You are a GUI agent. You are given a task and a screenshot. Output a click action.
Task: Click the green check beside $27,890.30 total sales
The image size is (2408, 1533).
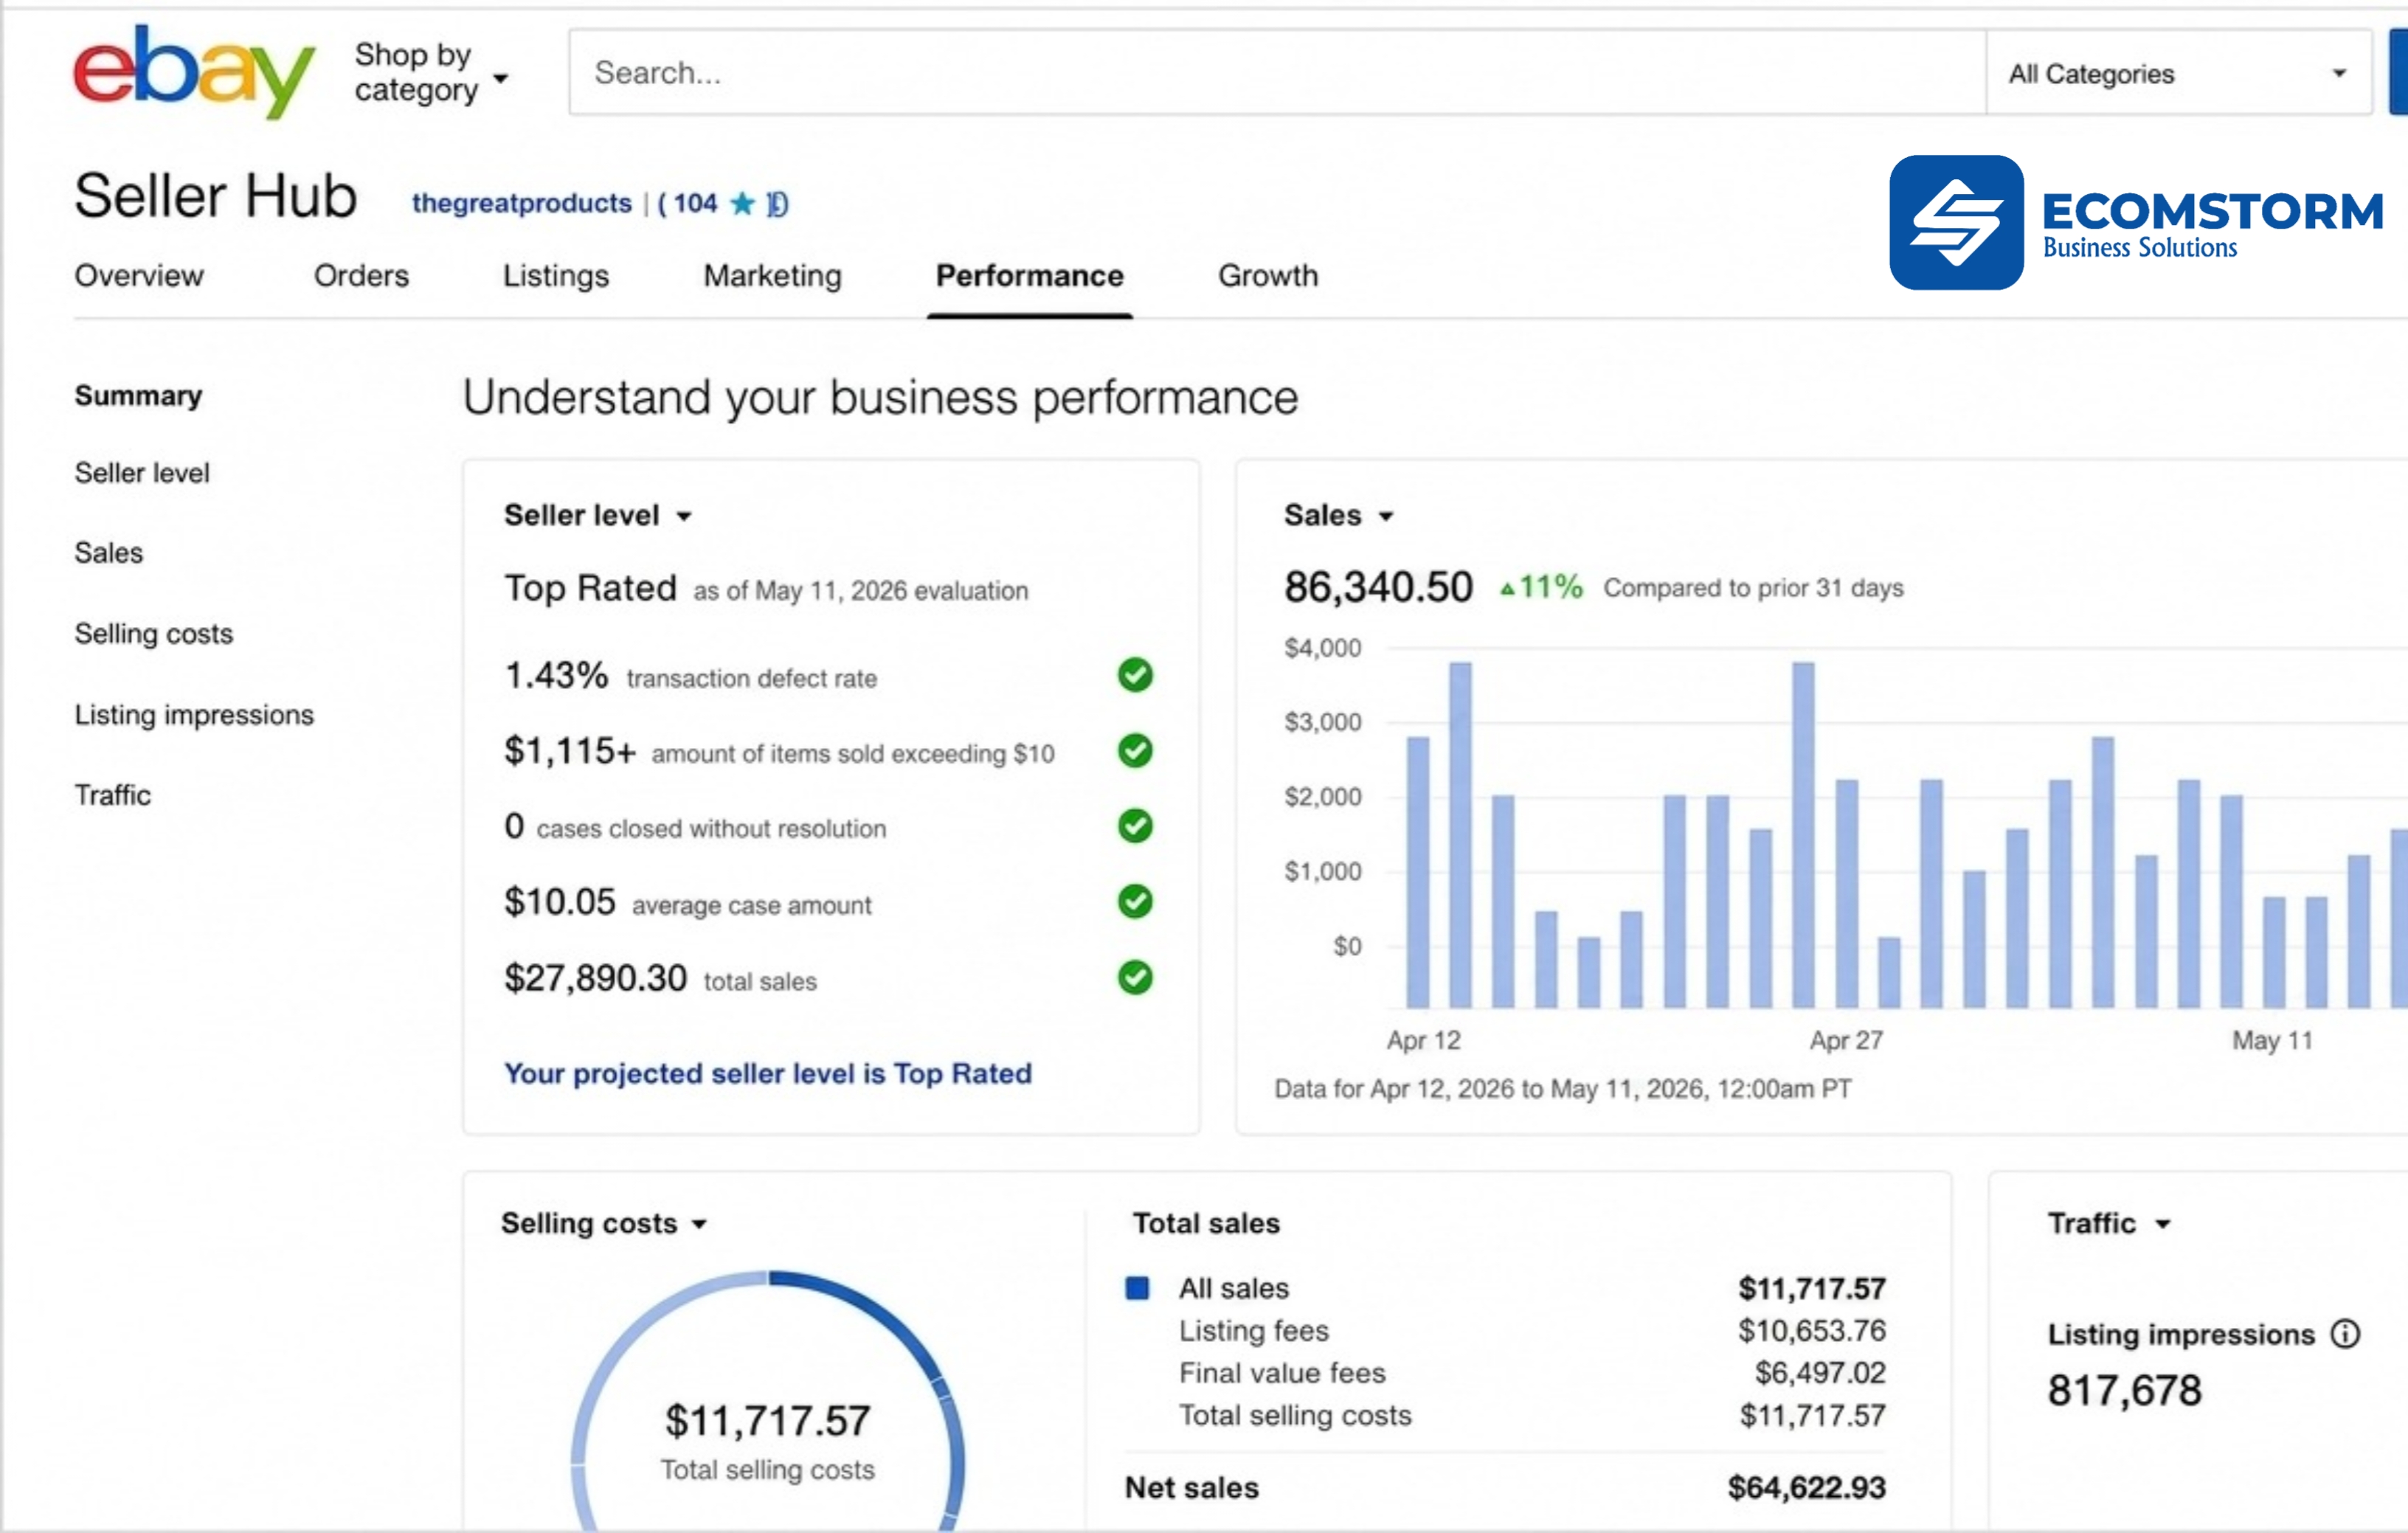point(1135,977)
